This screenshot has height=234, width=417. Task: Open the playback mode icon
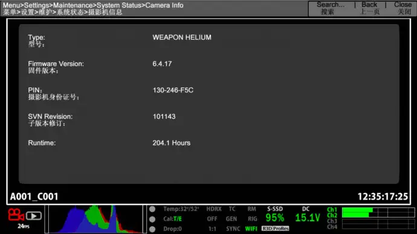pos(33,216)
